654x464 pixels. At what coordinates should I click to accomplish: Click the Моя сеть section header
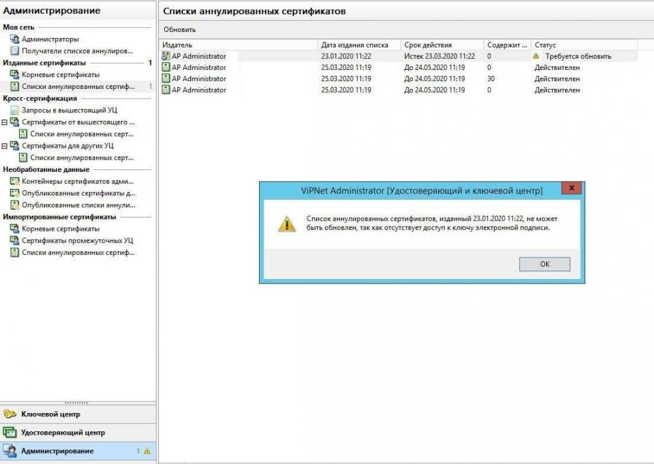(19, 27)
